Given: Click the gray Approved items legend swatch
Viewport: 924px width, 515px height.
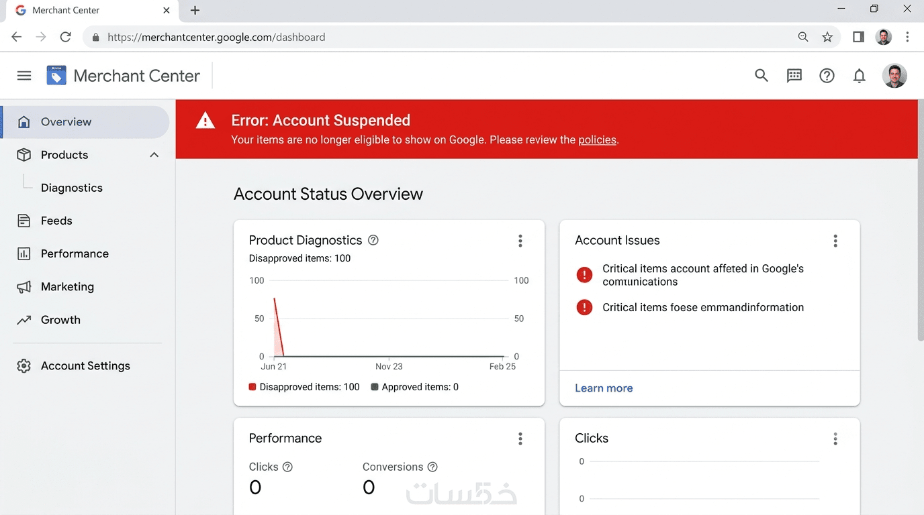Looking at the screenshot, I should pos(375,387).
